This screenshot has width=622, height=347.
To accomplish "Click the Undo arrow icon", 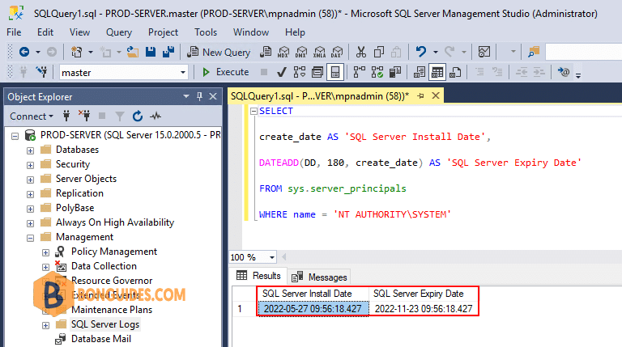I will click(x=421, y=52).
